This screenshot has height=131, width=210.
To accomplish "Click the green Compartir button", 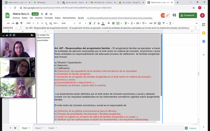I will pos(188,15).
